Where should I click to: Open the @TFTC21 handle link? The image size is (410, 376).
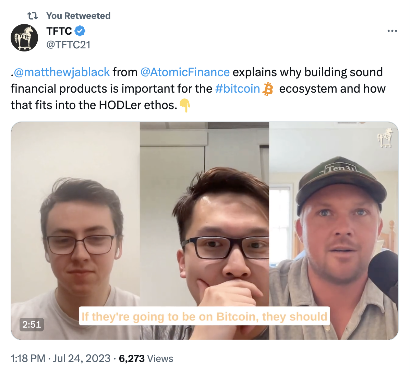68,45
